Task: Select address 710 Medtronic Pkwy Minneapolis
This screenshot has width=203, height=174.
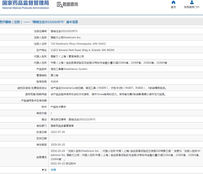Action: pyautogui.click(x=78, y=44)
